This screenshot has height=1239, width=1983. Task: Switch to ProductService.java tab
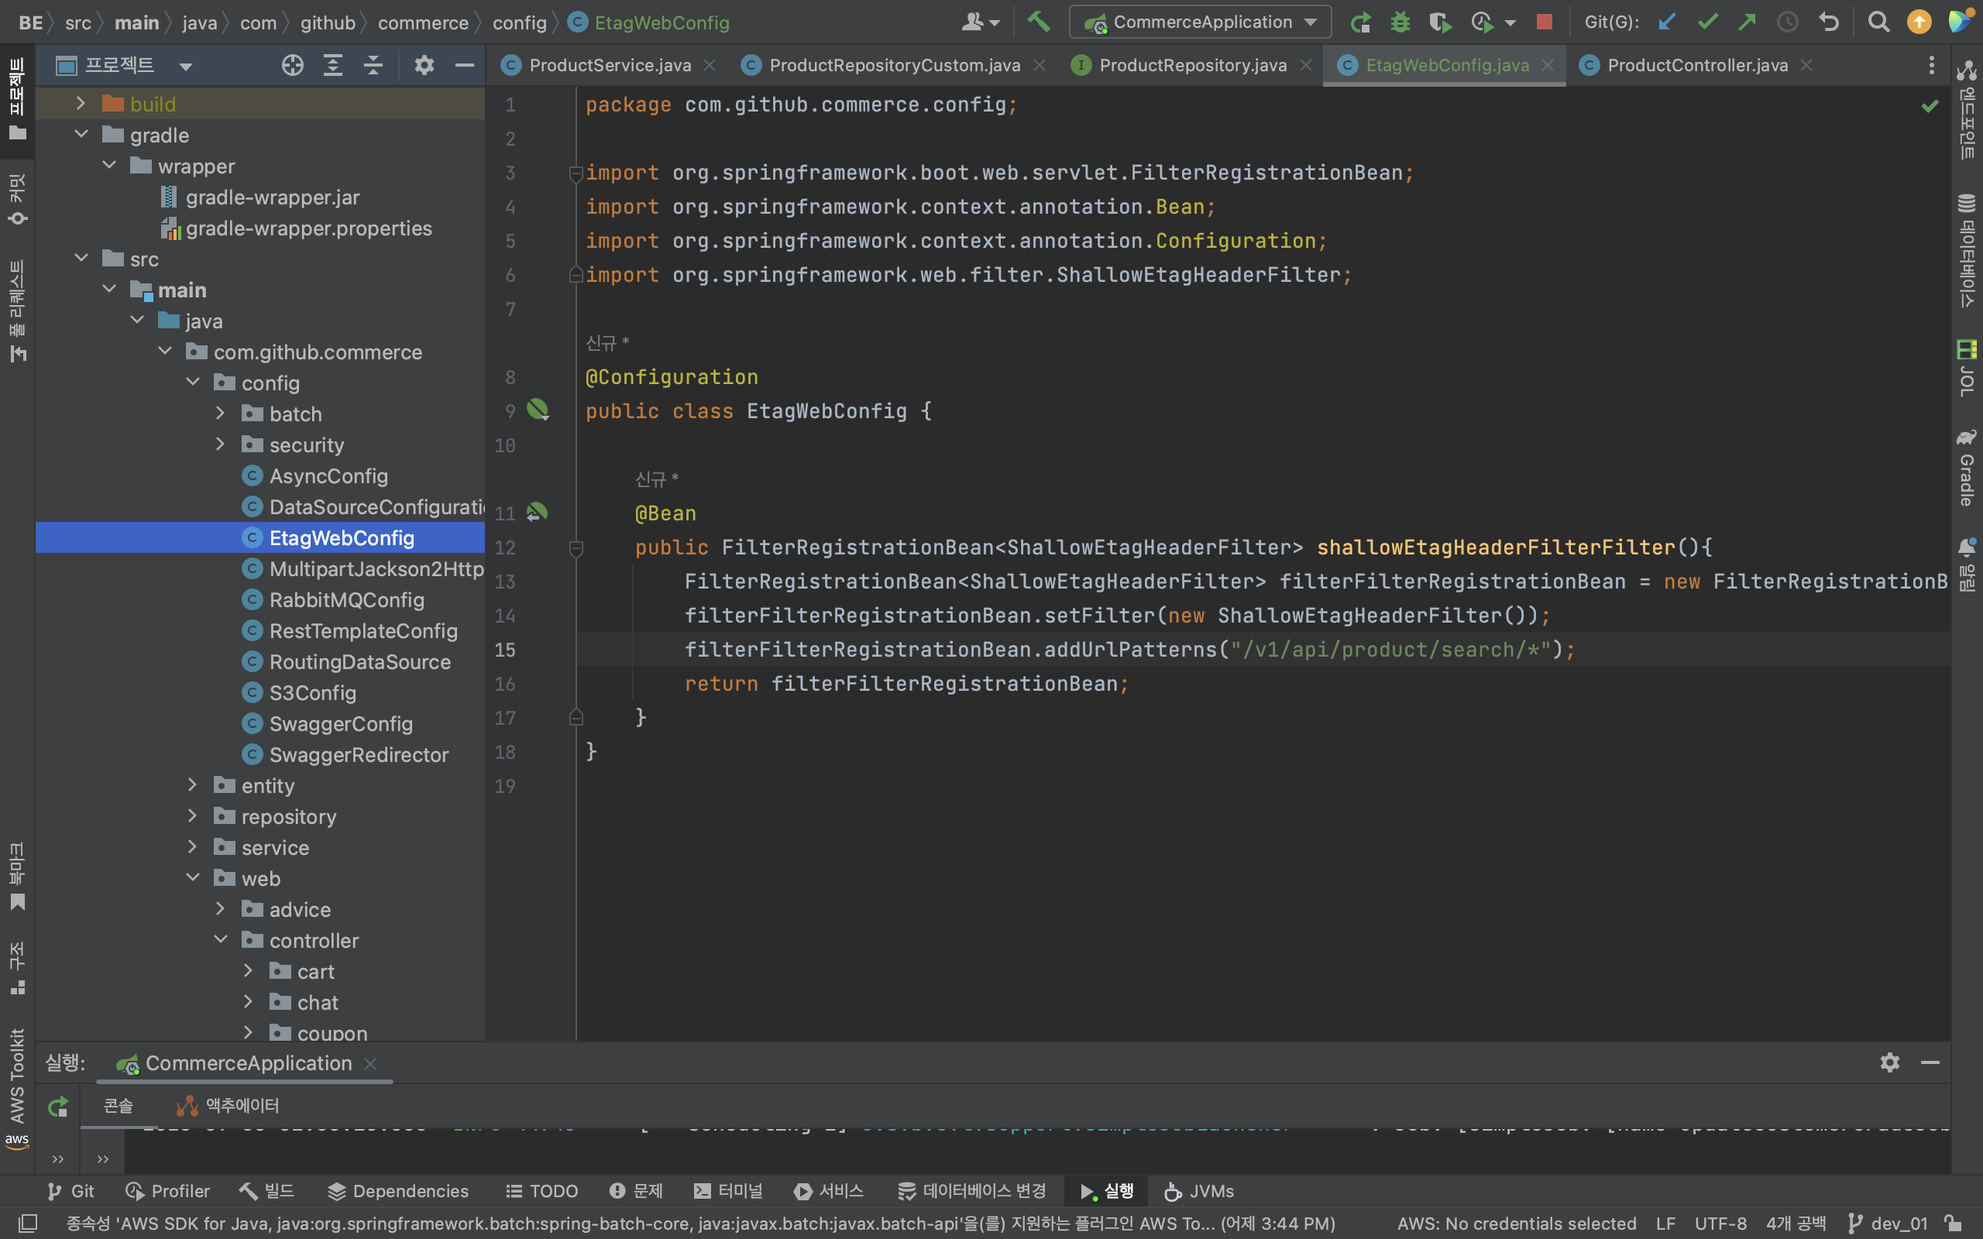[x=609, y=65]
